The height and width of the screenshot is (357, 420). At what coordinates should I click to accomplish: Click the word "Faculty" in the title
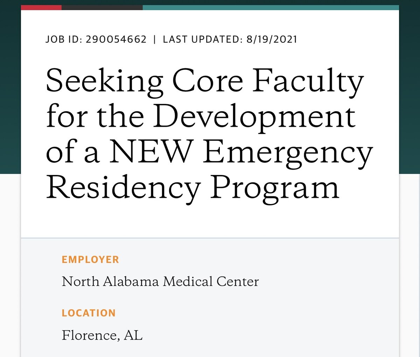(x=308, y=81)
